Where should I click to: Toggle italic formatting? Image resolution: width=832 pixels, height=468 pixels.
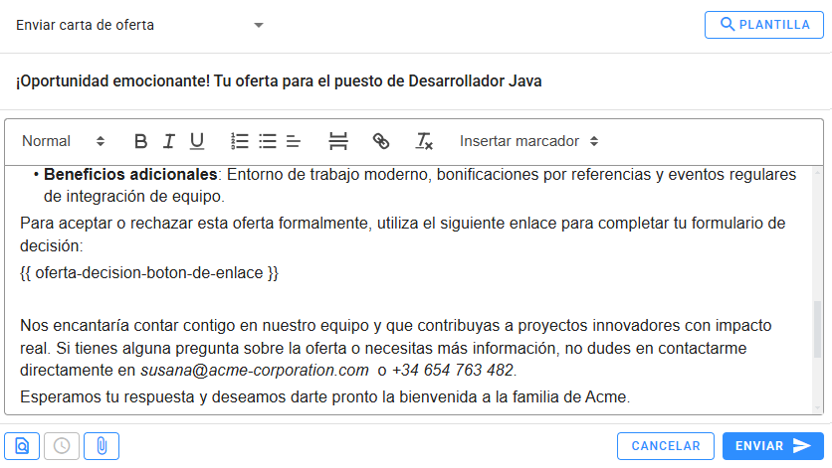pos(169,141)
